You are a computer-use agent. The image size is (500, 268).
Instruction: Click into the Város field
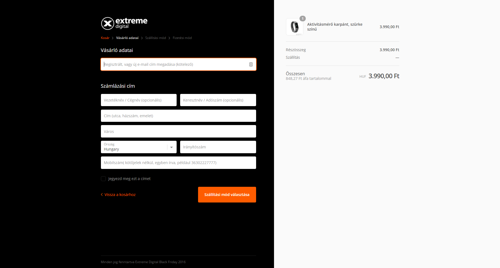click(178, 132)
